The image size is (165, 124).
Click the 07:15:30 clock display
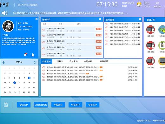tap(107, 4)
